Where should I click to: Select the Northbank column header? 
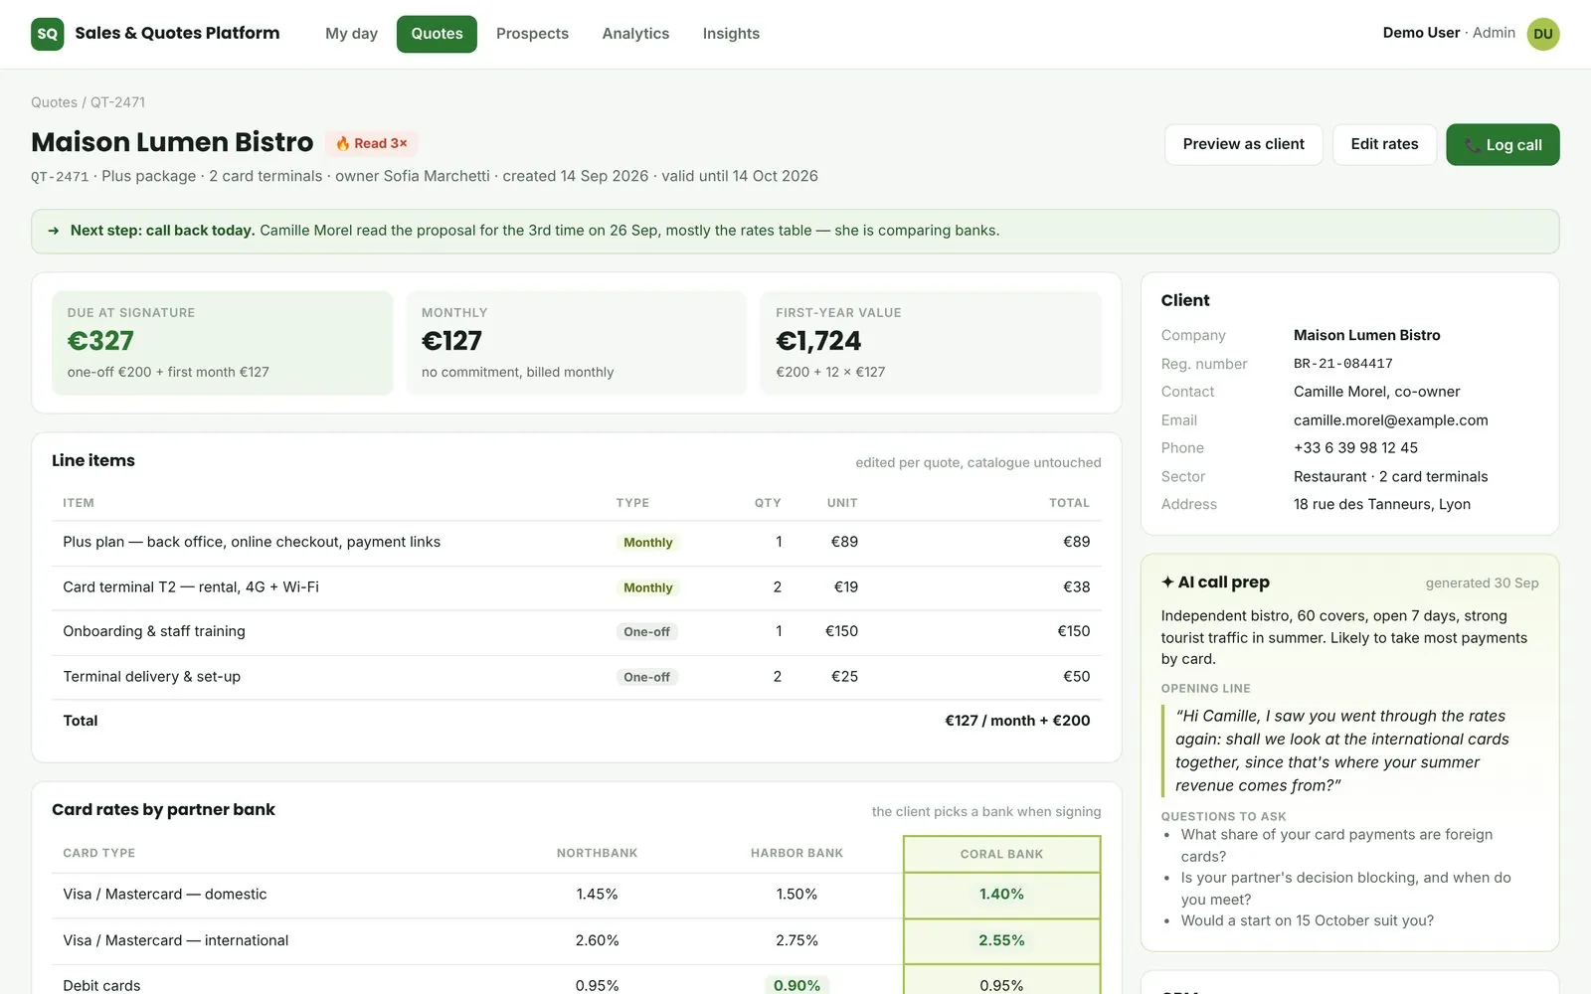(x=597, y=853)
